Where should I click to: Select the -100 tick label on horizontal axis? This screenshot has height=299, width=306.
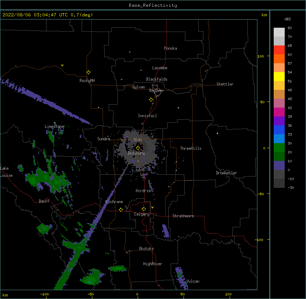pos(44,294)
